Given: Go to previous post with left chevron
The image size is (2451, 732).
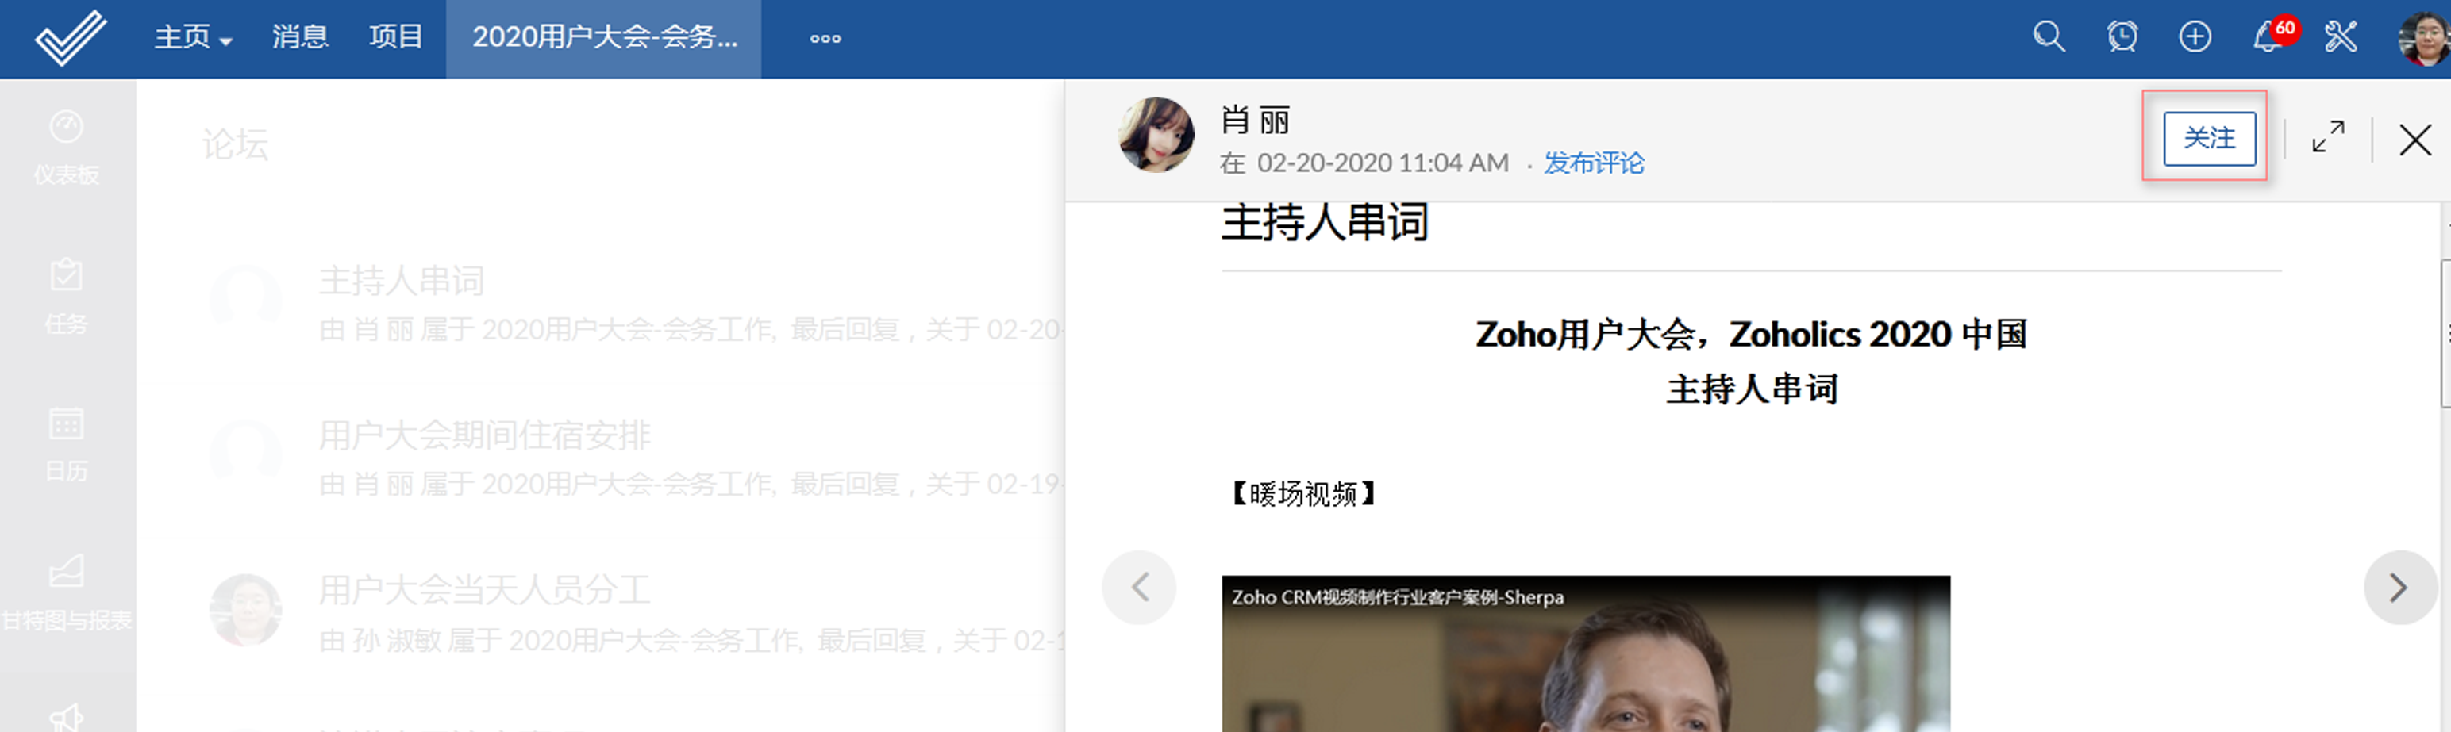Looking at the screenshot, I should tap(1139, 588).
